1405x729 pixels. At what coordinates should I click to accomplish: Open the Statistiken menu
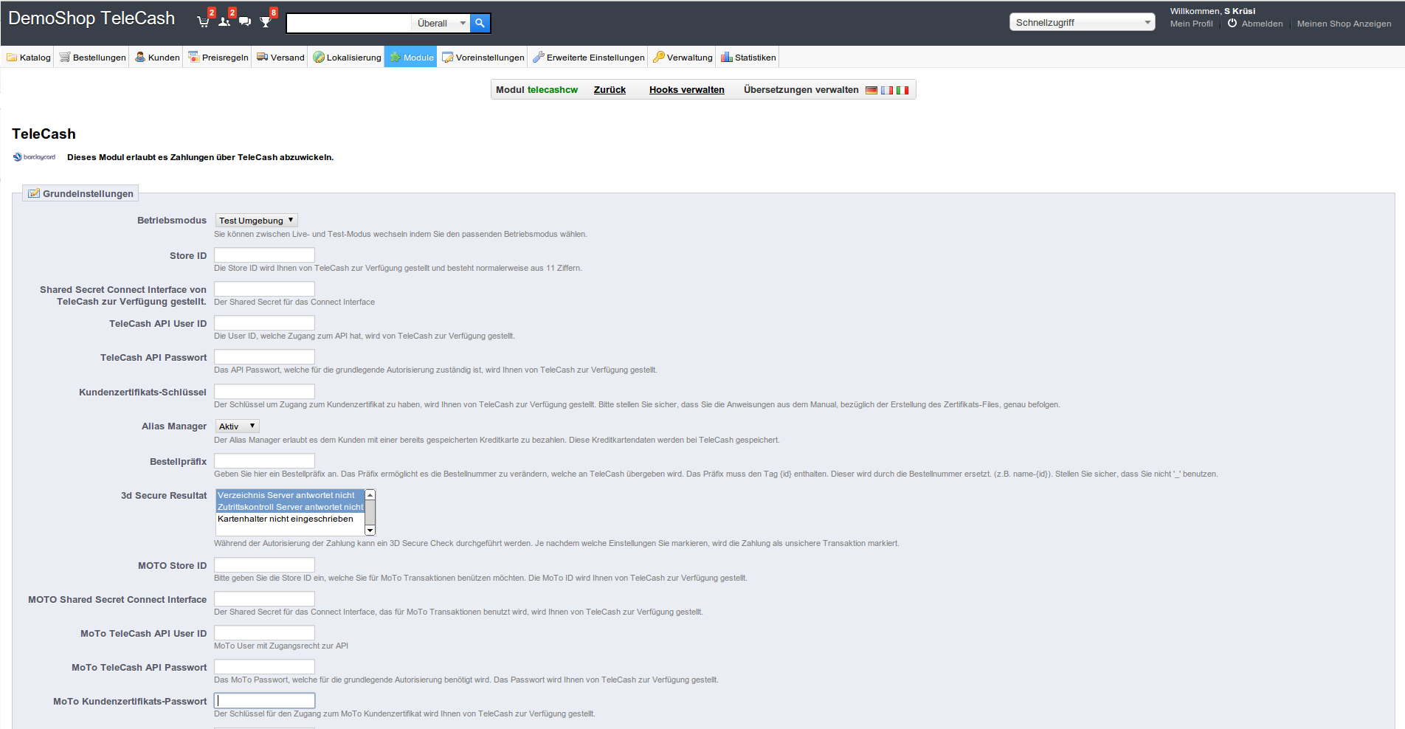coord(748,58)
